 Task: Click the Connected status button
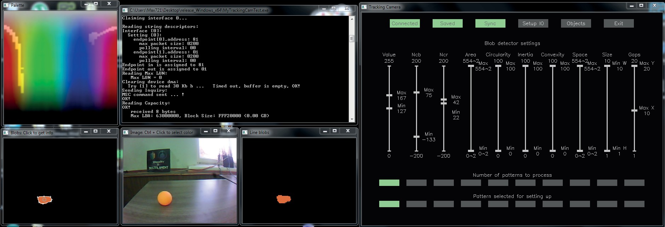405,23
